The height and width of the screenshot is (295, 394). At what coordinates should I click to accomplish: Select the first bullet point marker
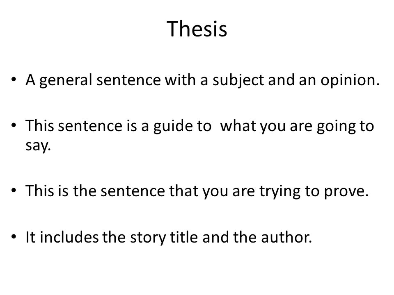point(14,80)
